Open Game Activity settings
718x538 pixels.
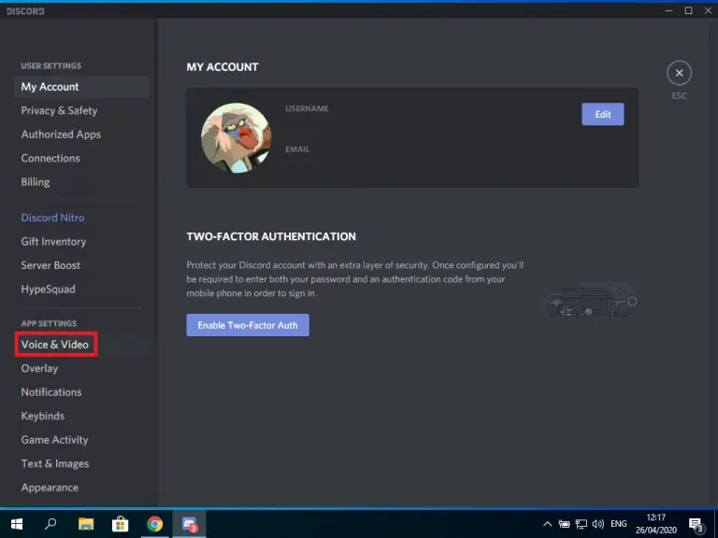click(54, 440)
